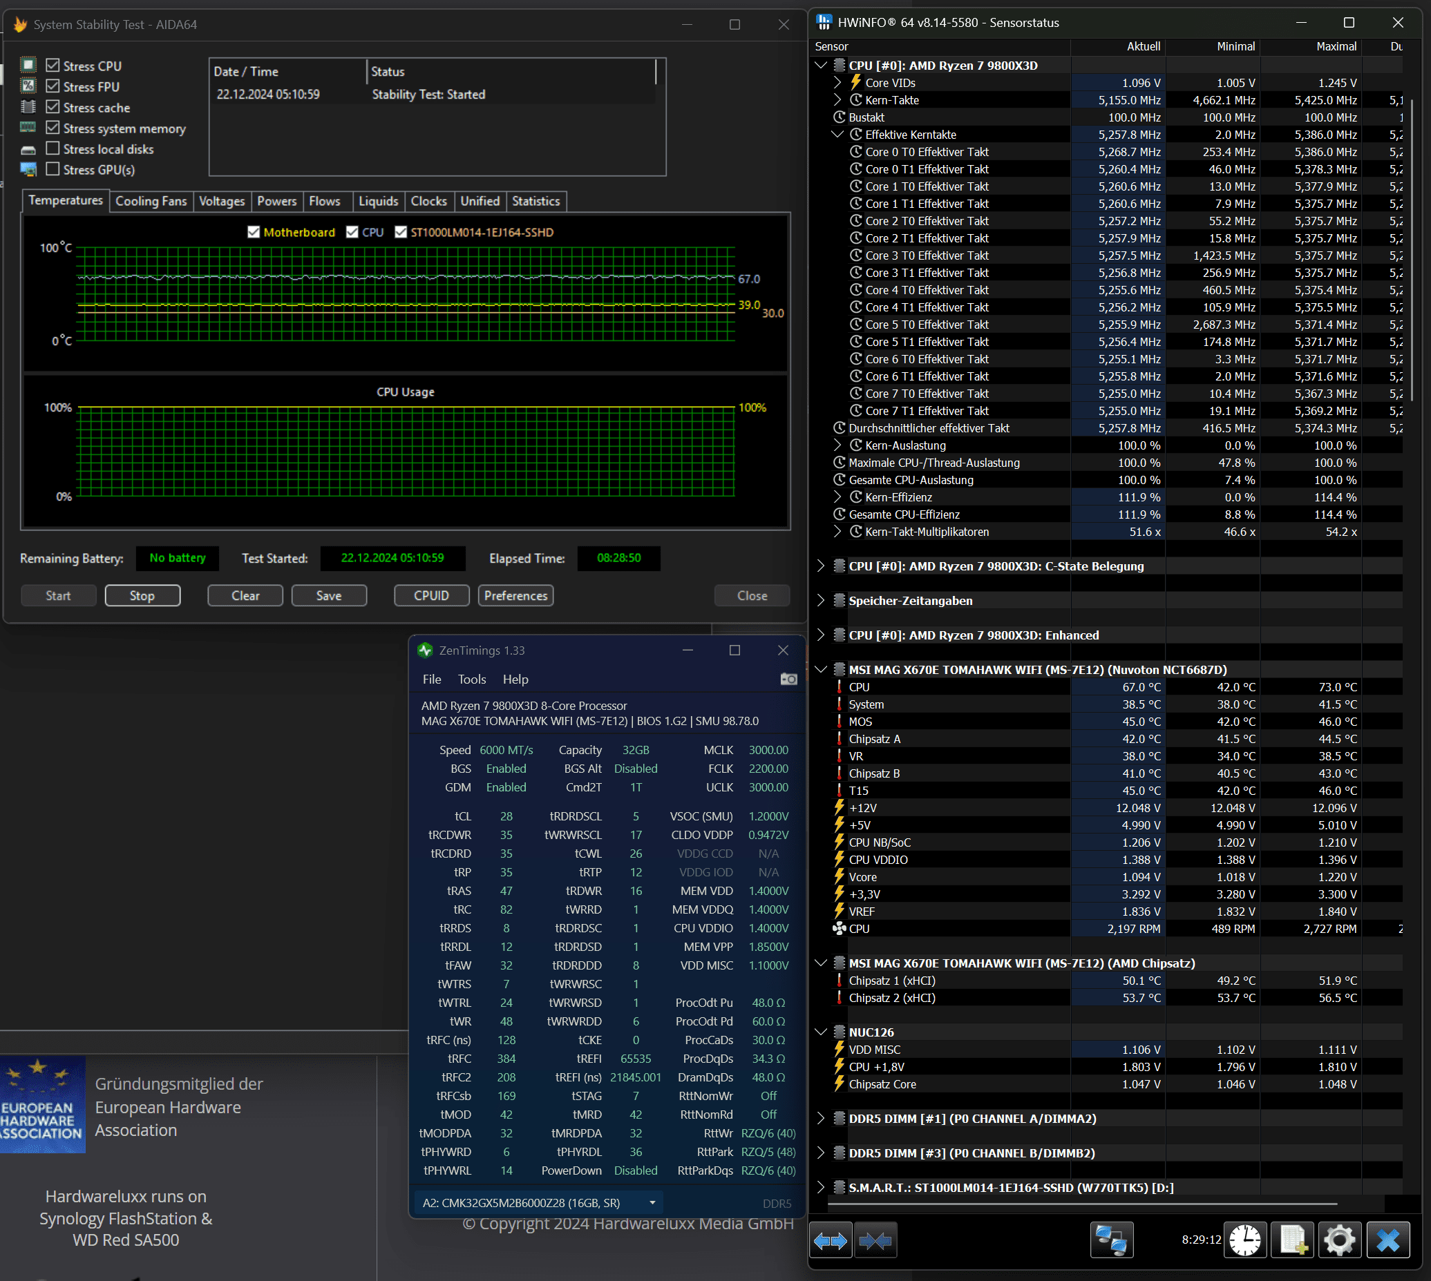Image resolution: width=1431 pixels, height=1281 pixels.
Task: Toggle Motherboard temperature graph checkbox
Action: [x=254, y=232]
